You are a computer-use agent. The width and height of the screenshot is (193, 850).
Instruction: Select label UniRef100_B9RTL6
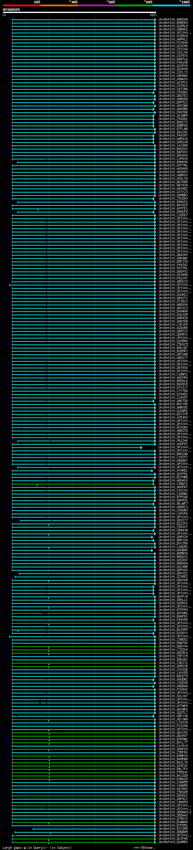coord(173,59)
